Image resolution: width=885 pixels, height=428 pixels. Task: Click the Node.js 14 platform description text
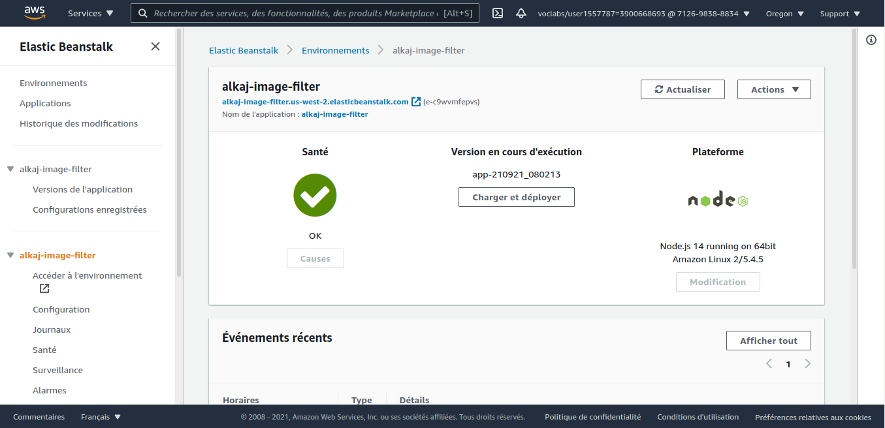coord(718,252)
